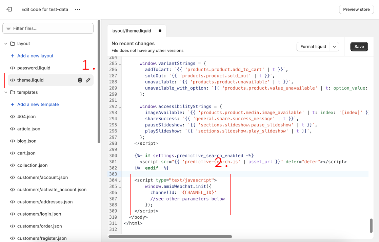Click the layout folder icon
Image resolution: width=379 pixels, height=242 pixels.
click(13, 44)
